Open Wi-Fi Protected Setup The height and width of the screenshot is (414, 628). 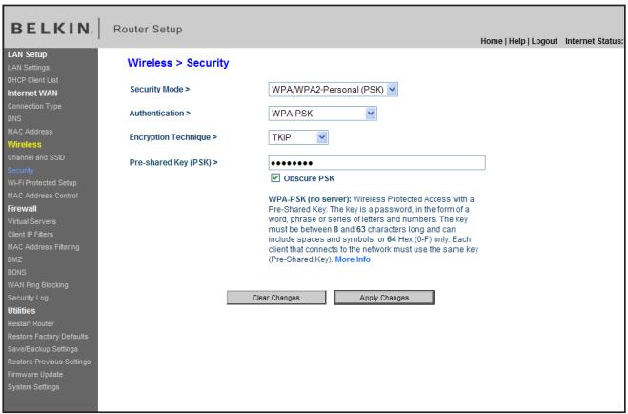(42, 183)
